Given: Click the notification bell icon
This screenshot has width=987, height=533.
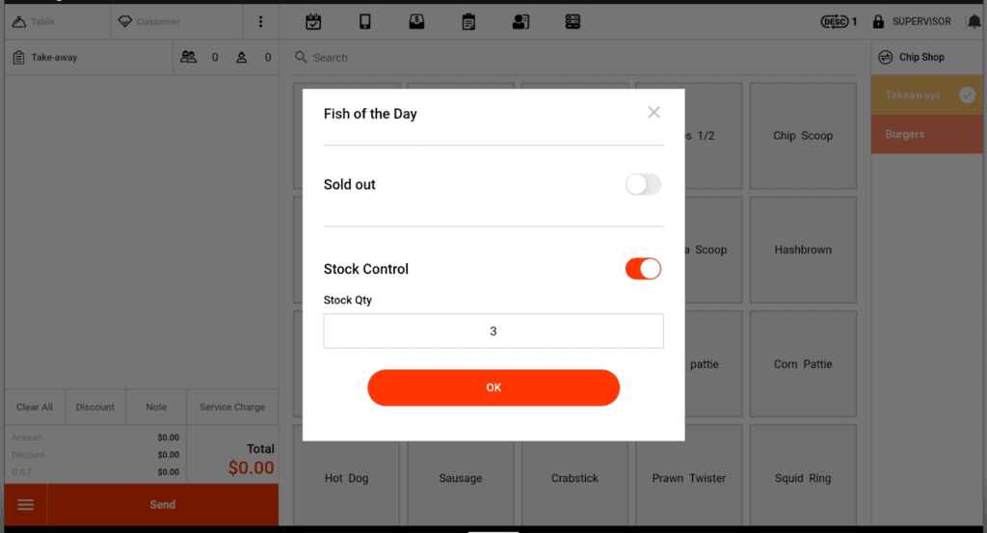Looking at the screenshot, I should point(974,21).
